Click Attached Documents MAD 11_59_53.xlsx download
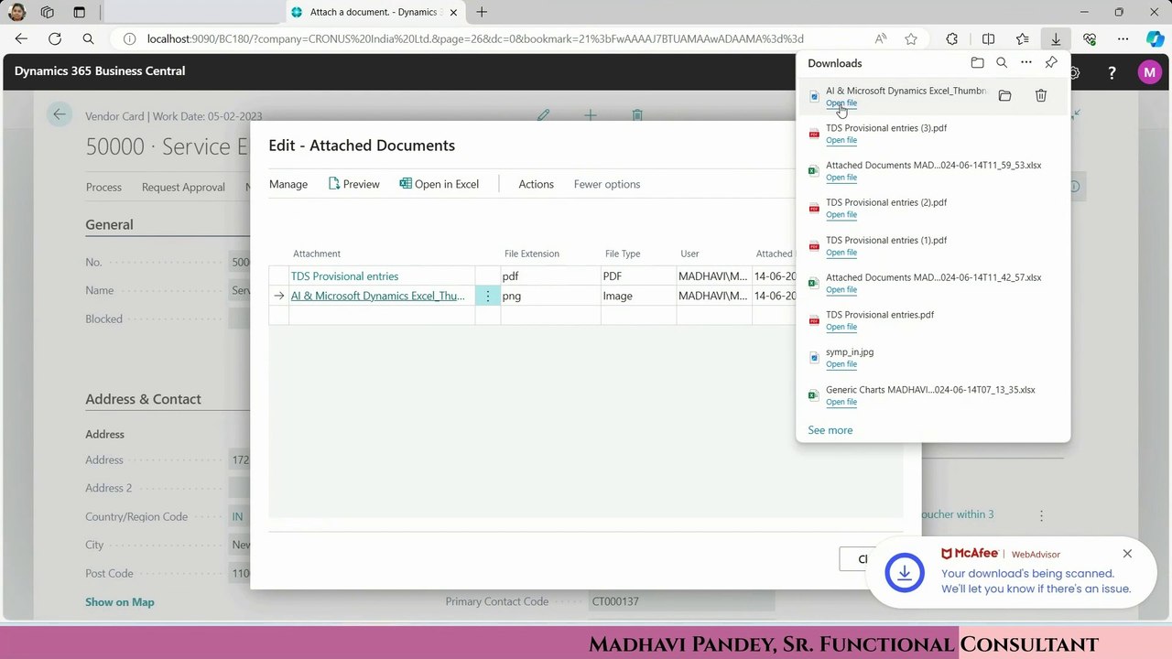 (933, 166)
